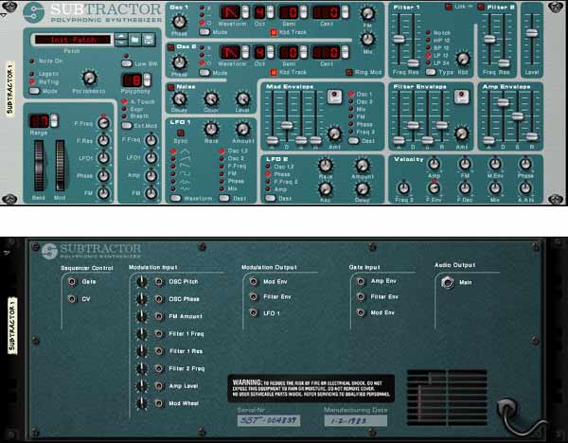
Task: Open the patch browser folder icon
Action: pos(134,40)
